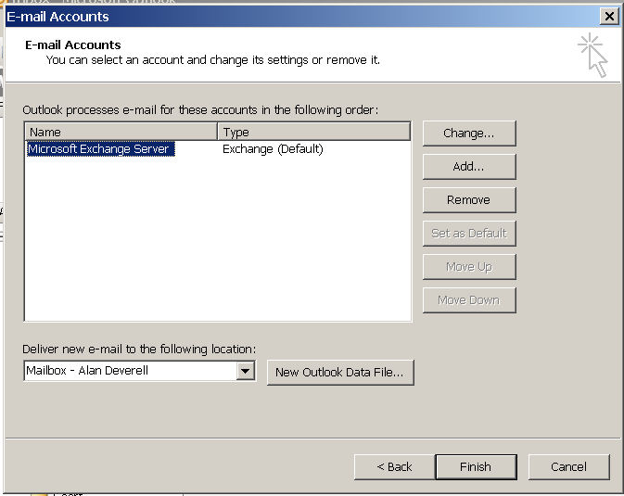
Task: Click the Move Down button
Action: (469, 300)
